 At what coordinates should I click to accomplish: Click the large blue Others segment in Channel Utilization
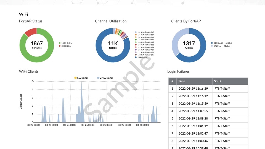(105, 57)
